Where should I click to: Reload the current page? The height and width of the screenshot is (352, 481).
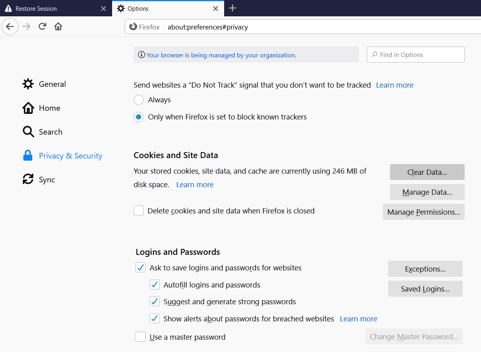42,27
